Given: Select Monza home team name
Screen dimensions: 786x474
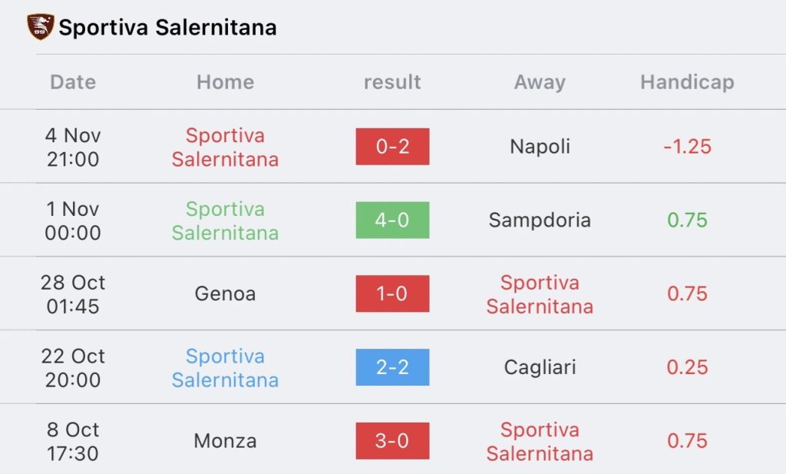Looking at the screenshot, I should coord(225,441).
